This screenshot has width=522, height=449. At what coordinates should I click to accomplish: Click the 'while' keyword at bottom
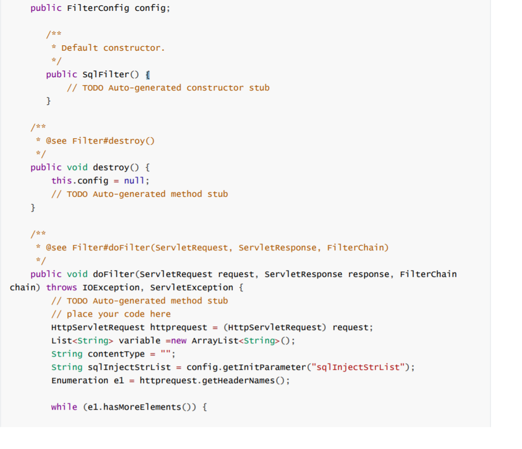click(x=64, y=407)
